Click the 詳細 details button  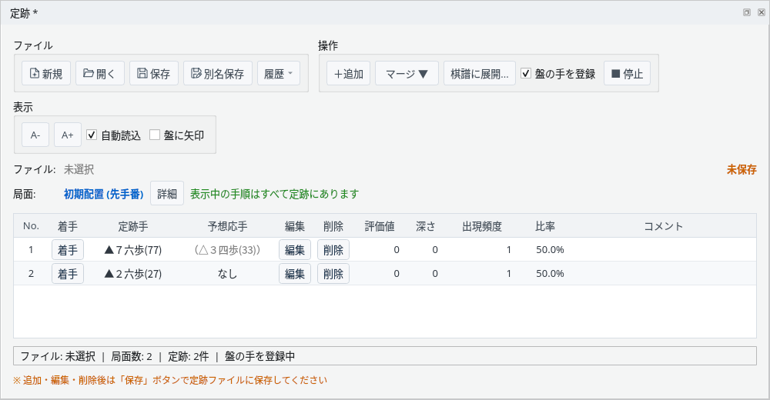click(167, 193)
